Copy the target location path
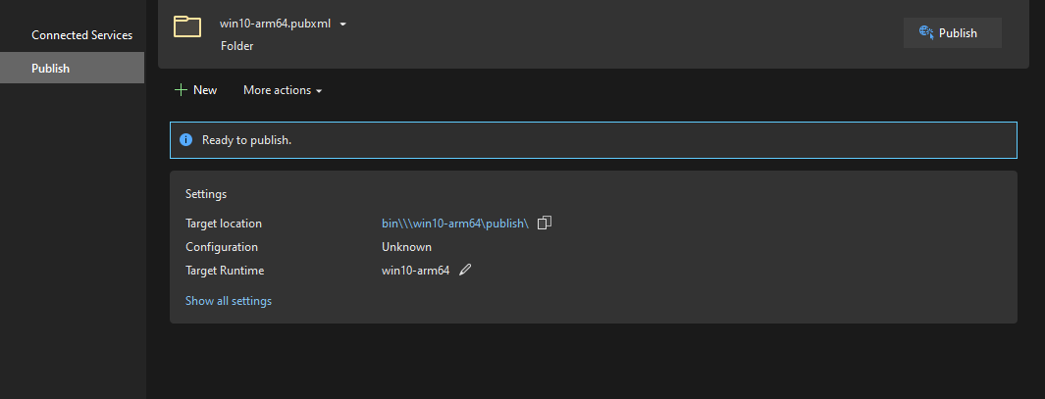 (545, 223)
